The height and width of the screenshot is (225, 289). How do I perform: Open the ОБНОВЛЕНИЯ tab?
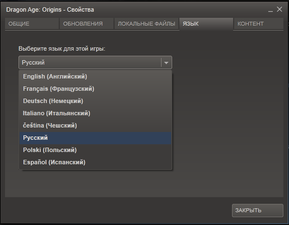(x=87, y=24)
